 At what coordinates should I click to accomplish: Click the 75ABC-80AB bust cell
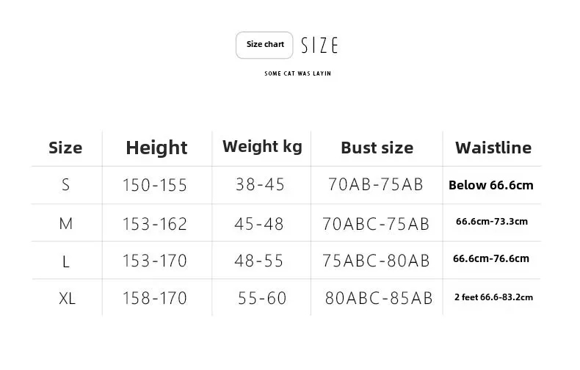[376, 261]
